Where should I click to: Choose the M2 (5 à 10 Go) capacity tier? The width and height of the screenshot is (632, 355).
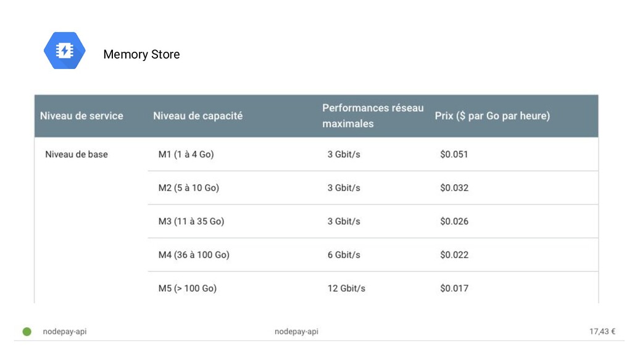pyautogui.click(x=188, y=188)
